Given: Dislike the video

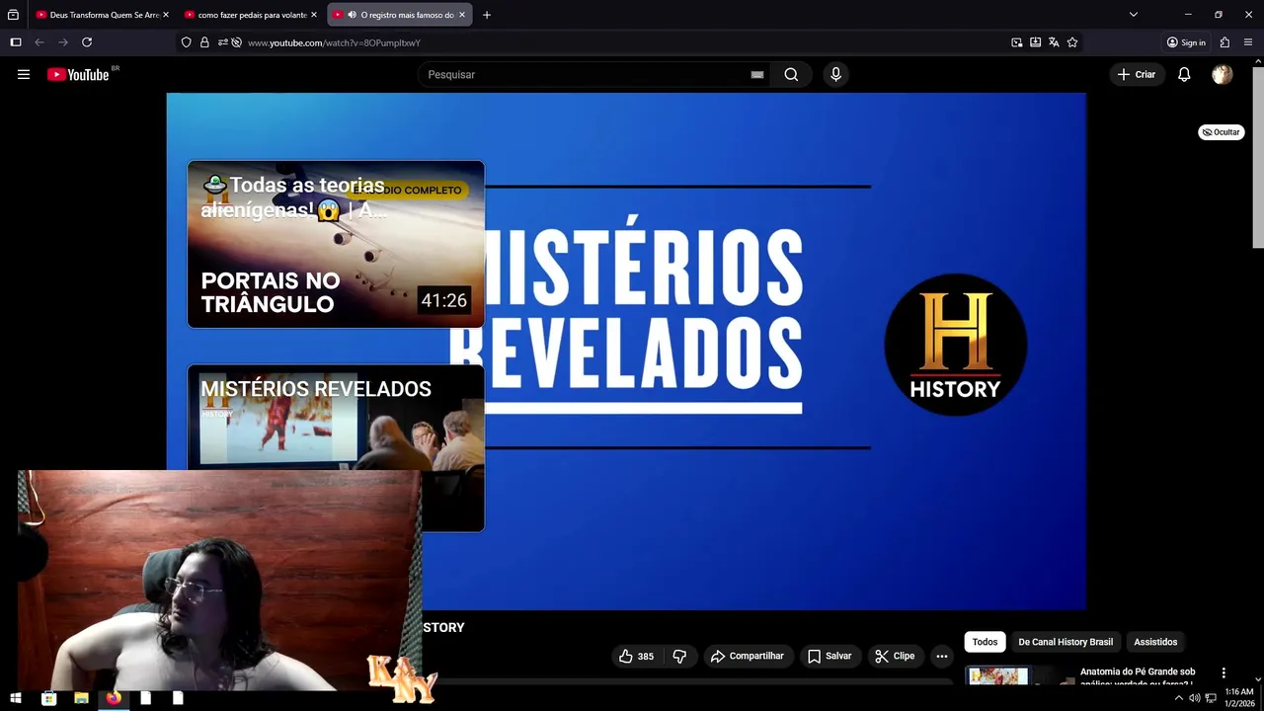Looking at the screenshot, I should (679, 656).
